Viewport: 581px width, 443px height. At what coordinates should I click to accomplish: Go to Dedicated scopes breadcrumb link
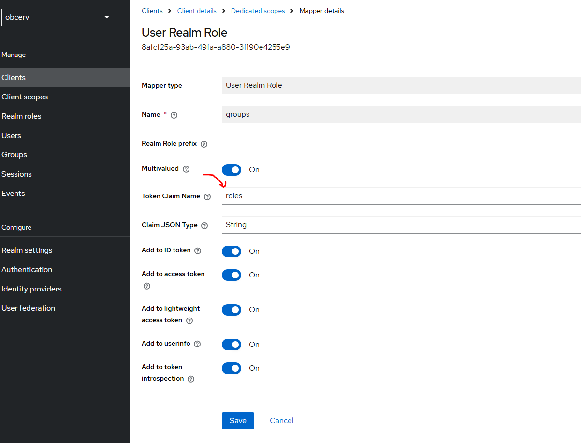258,11
